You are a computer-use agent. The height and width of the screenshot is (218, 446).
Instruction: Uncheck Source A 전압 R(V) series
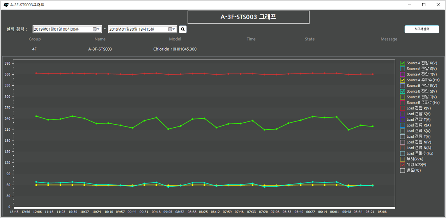pyautogui.click(x=403, y=63)
